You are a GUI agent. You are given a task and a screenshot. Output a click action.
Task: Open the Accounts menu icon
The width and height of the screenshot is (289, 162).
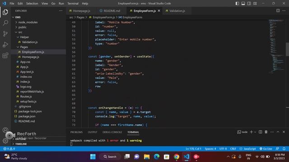tap(5, 130)
